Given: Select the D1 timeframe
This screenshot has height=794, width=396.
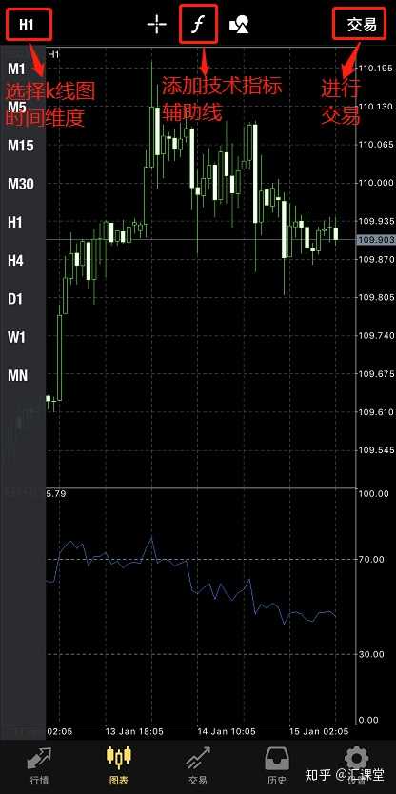Looking at the screenshot, I should tap(15, 299).
